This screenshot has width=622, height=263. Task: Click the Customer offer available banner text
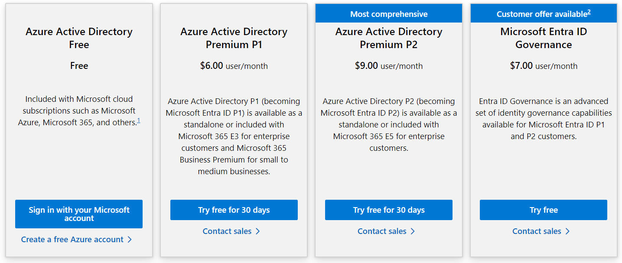(x=541, y=14)
